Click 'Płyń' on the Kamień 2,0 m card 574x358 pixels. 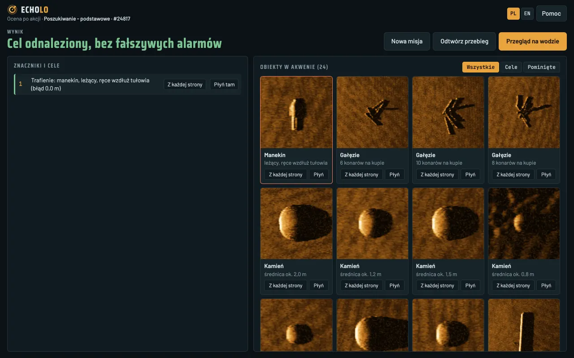(319, 286)
